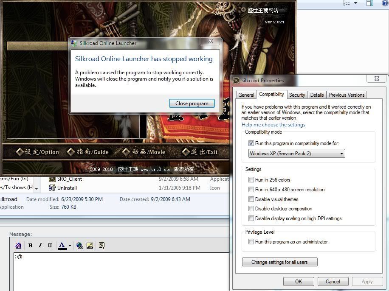This screenshot has height=291, width=389.
Task: Enable Run in 256 colors
Action: tap(251, 180)
